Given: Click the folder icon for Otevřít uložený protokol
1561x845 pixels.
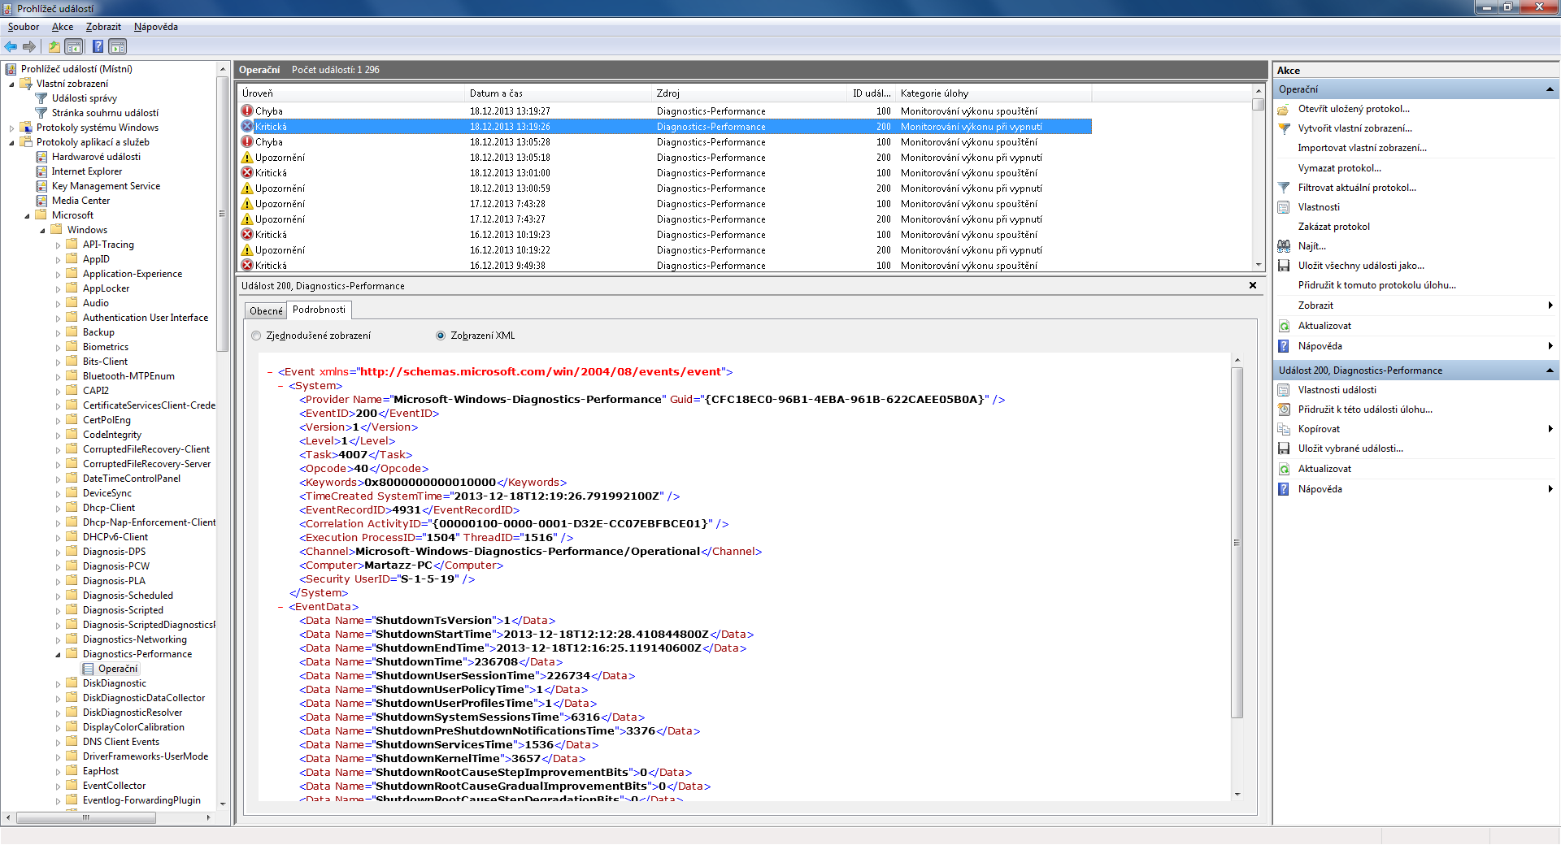Looking at the screenshot, I should click(1284, 109).
